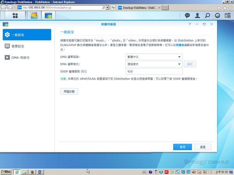Screen dimensions: 234x175
Task: Click the 套用 apply button
Action: [x=183, y=147]
